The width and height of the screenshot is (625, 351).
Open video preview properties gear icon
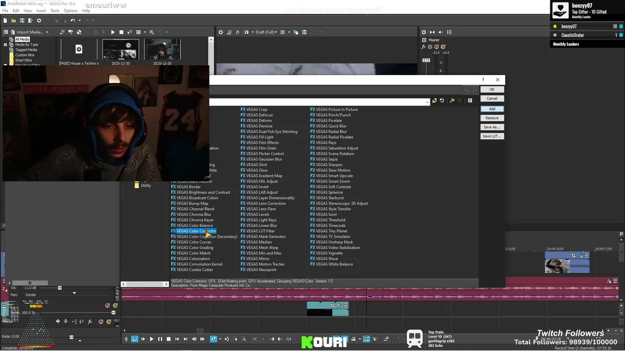[x=221, y=32]
